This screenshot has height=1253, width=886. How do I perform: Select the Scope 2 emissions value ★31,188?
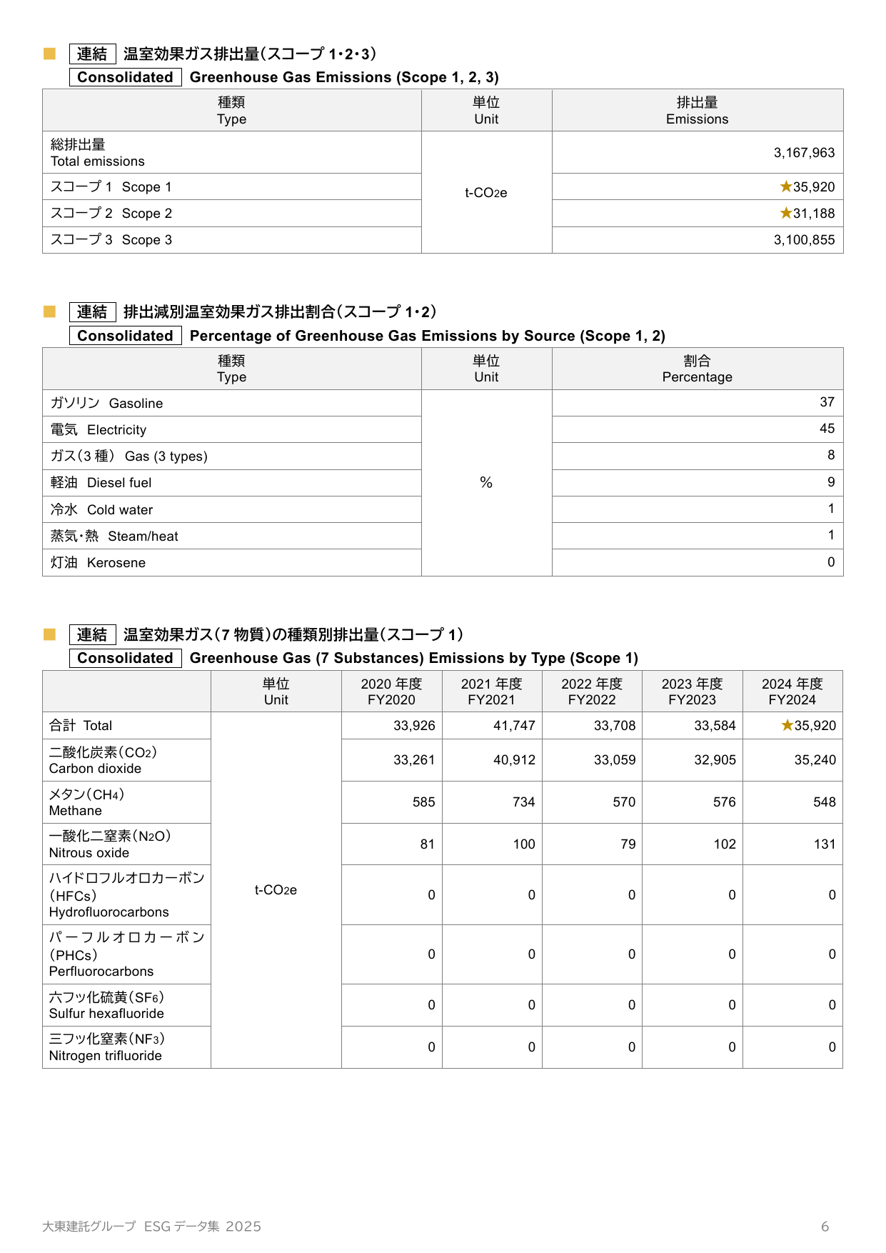click(807, 214)
